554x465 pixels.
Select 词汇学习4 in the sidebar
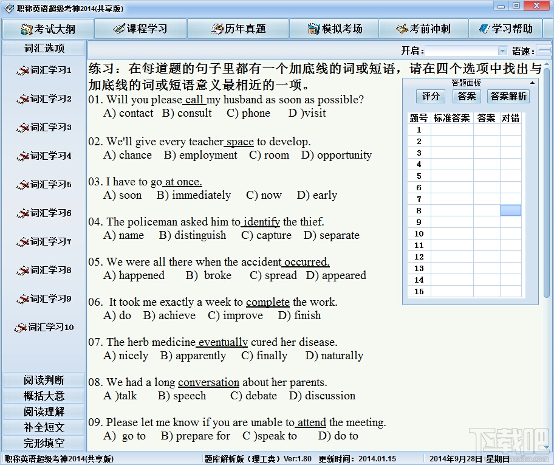point(44,156)
